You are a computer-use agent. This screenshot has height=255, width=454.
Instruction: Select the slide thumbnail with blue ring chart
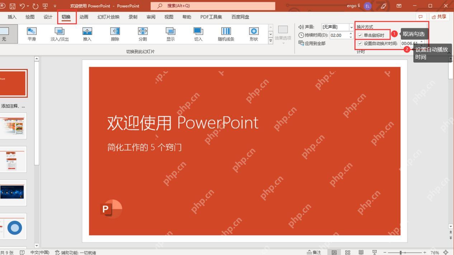[13, 227]
